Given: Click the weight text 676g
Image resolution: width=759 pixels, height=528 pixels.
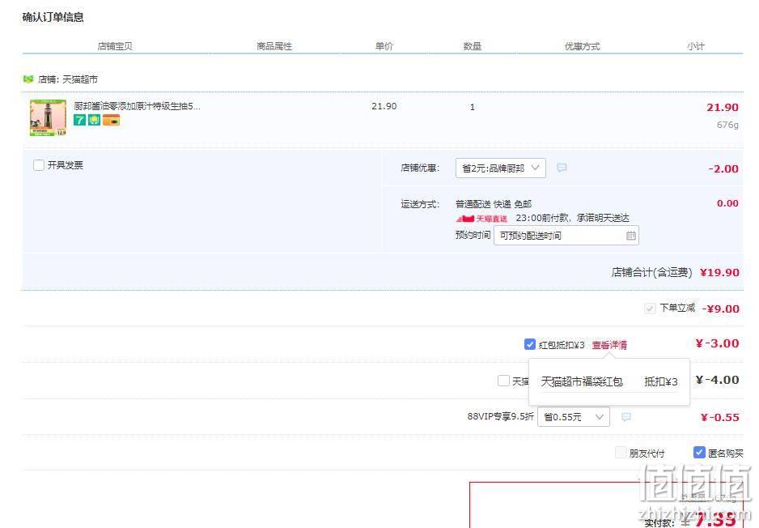Looking at the screenshot, I should pyautogui.click(x=727, y=125).
